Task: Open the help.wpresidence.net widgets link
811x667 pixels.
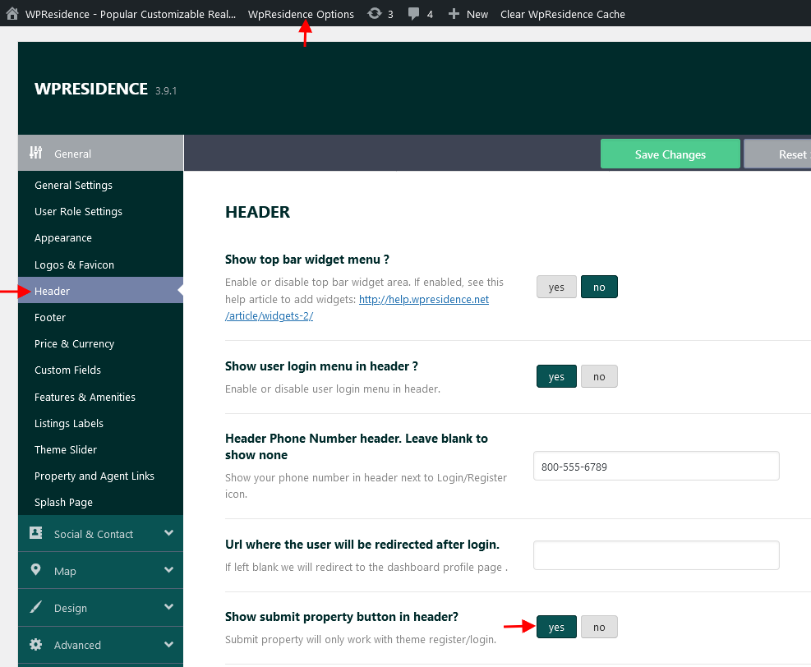Action: click(424, 299)
